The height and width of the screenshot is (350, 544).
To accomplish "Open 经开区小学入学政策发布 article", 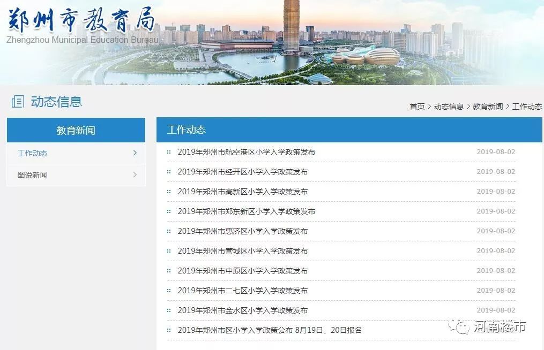I will [x=242, y=172].
